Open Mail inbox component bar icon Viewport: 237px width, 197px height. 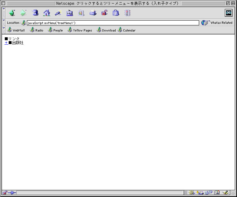click(200, 193)
